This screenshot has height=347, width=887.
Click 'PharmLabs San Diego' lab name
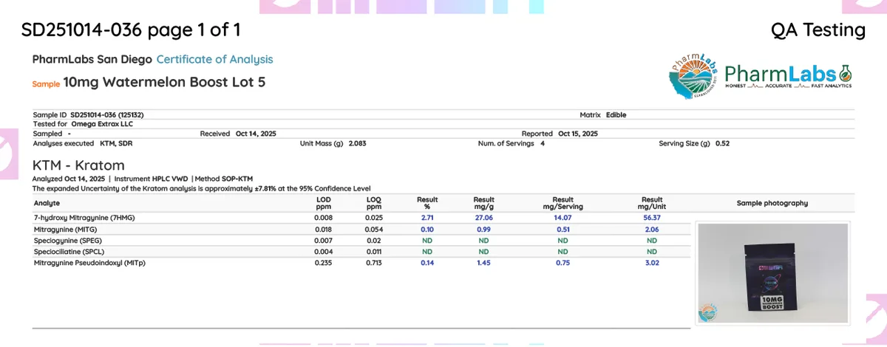[92, 59]
